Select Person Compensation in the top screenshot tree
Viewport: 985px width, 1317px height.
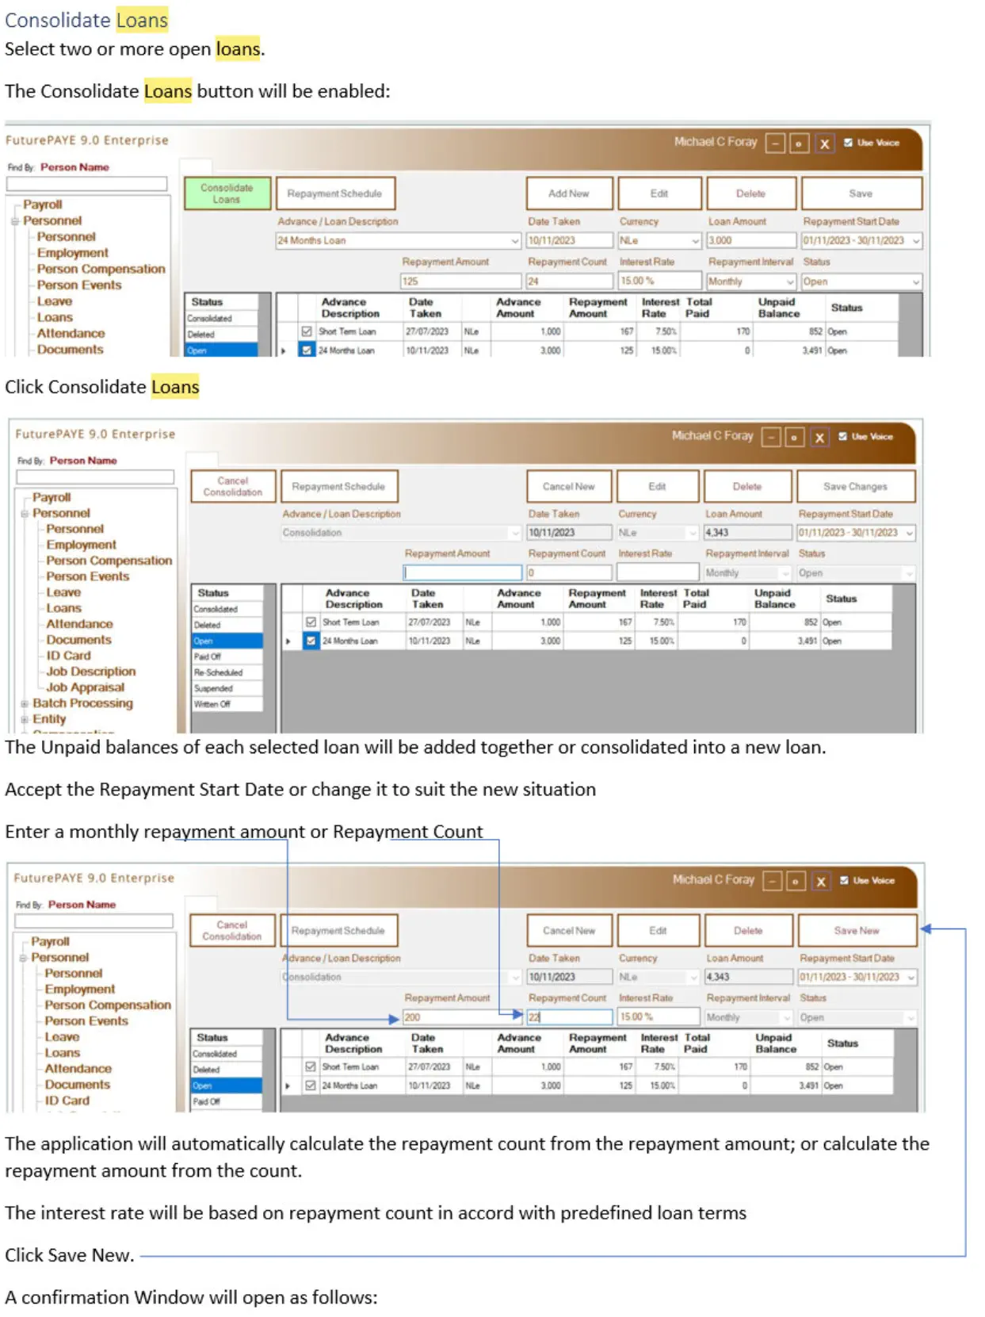tap(101, 269)
